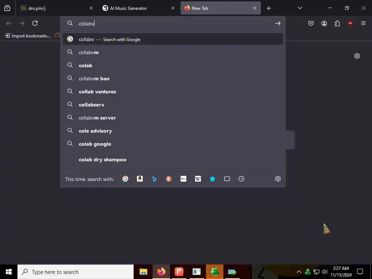Show hidden system tray icons
The image size is (372, 279).
point(299,272)
